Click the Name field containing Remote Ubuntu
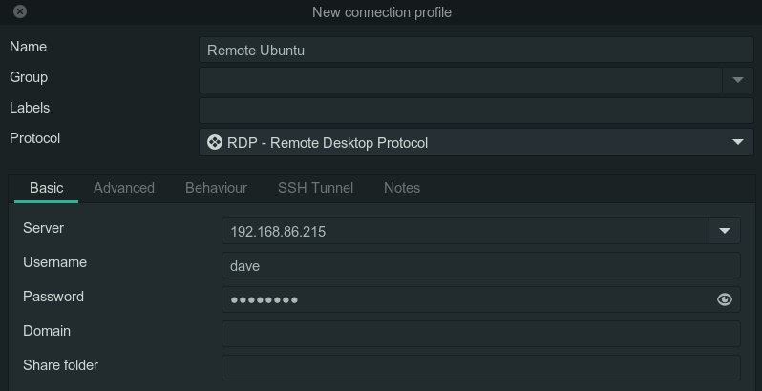 tap(476, 51)
